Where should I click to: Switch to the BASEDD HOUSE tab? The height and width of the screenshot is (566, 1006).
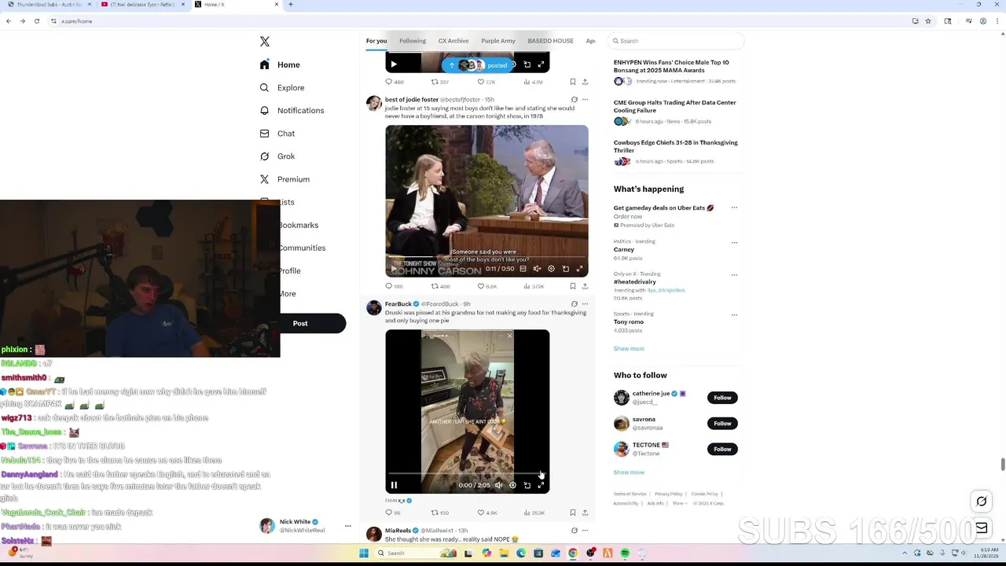click(x=550, y=41)
